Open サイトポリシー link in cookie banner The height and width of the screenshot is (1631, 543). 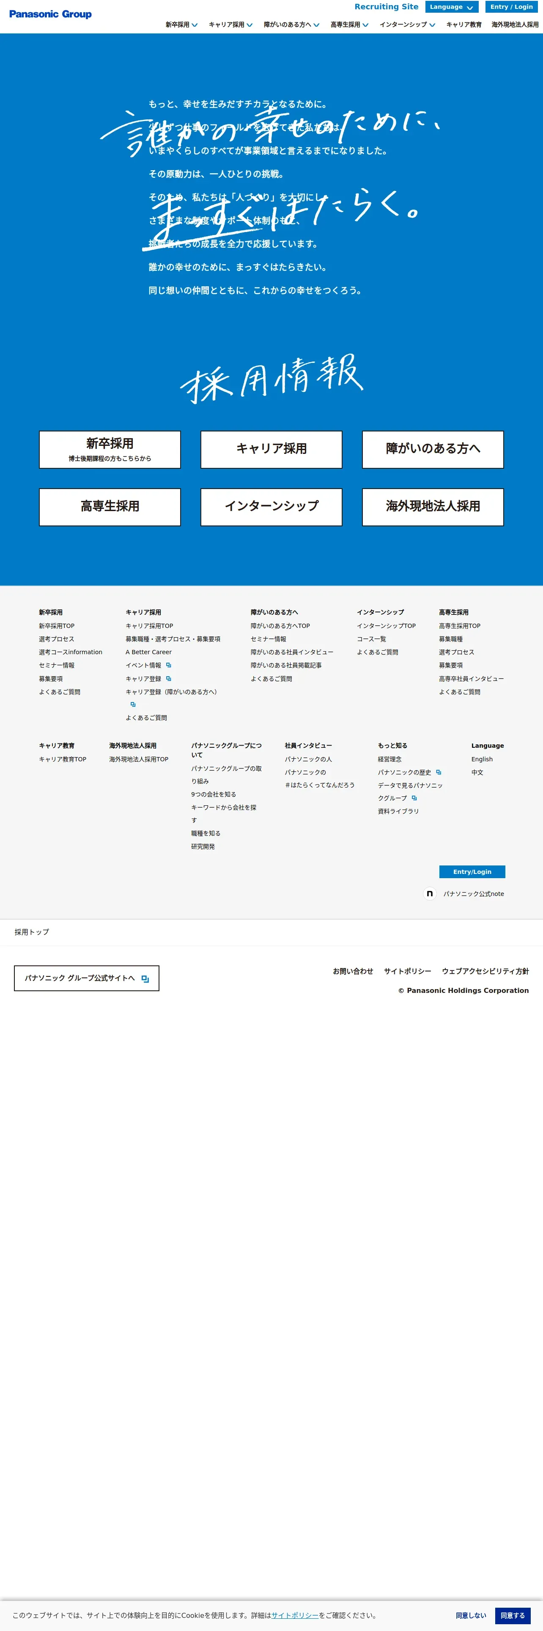(x=295, y=1615)
